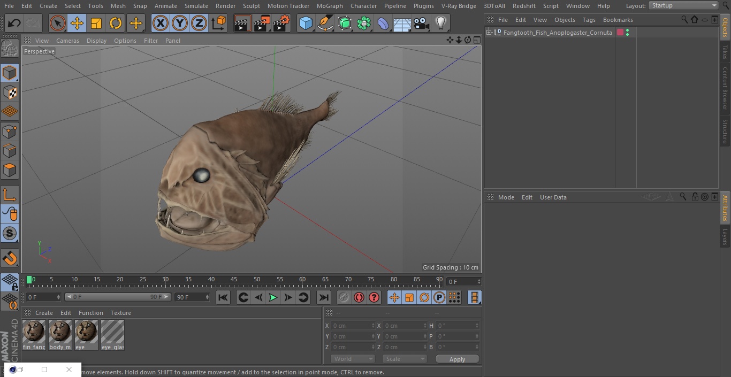
Task: Open the Character menu
Action: (364, 6)
